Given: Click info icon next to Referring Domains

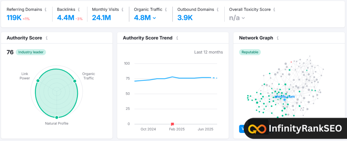Looking at the screenshot, I should coord(46,9).
